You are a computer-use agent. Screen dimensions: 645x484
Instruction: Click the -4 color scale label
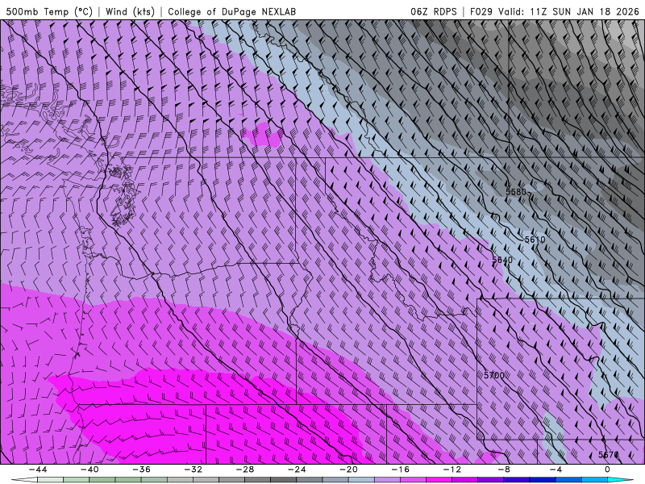(556, 469)
